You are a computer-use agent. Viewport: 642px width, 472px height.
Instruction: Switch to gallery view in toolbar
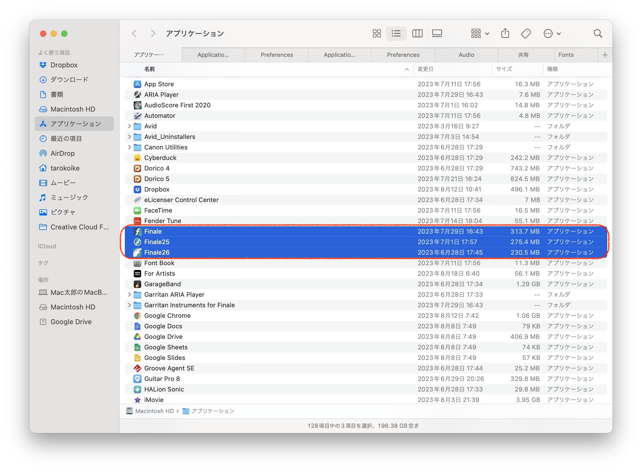(x=437, y=33)
